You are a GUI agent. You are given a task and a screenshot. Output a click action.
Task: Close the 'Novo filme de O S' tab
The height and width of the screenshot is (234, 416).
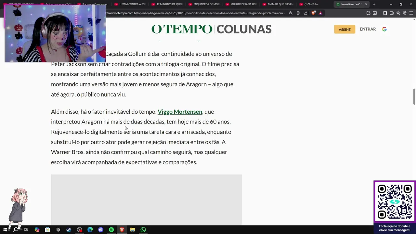tap(366, 4)
